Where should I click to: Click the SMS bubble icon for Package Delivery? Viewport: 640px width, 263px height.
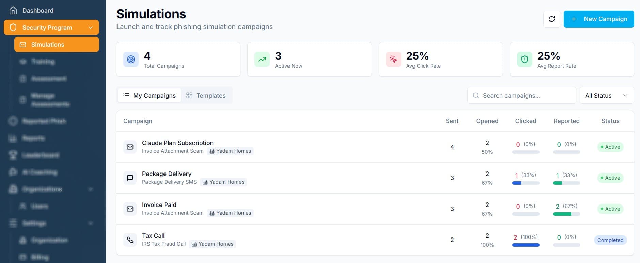coord(130,178)
